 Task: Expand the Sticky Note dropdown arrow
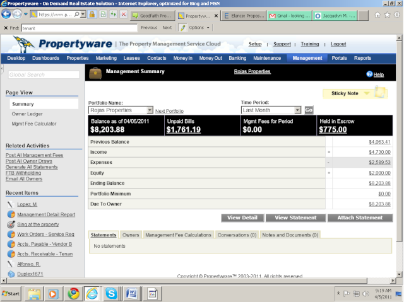point(367,93)
